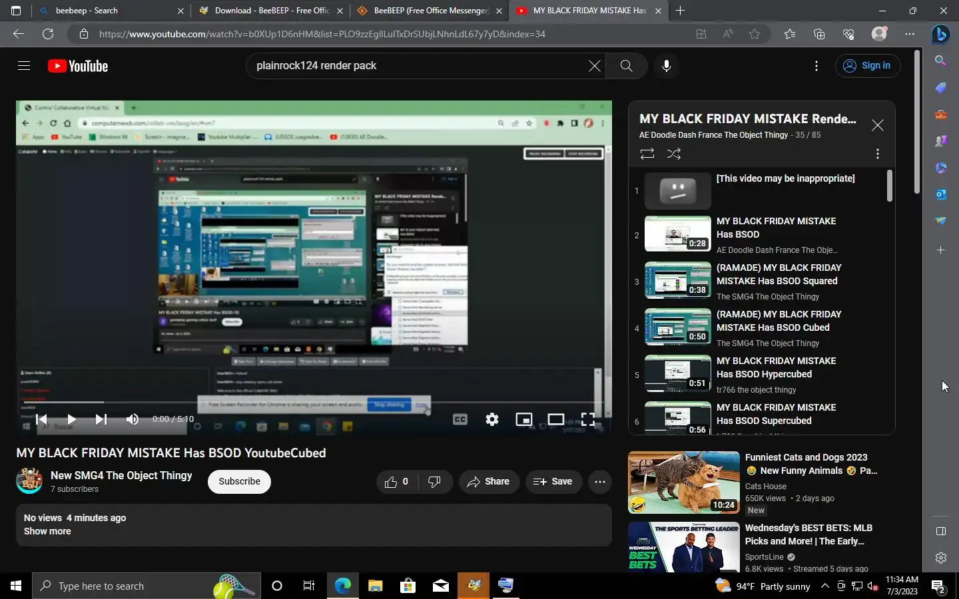
Task: Open more video actions ellipsis
Action: [600, 481]
